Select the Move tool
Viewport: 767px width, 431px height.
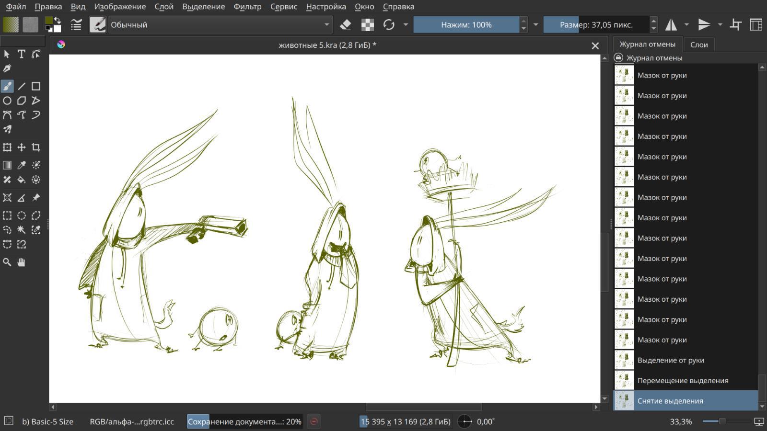pos(22,147)
